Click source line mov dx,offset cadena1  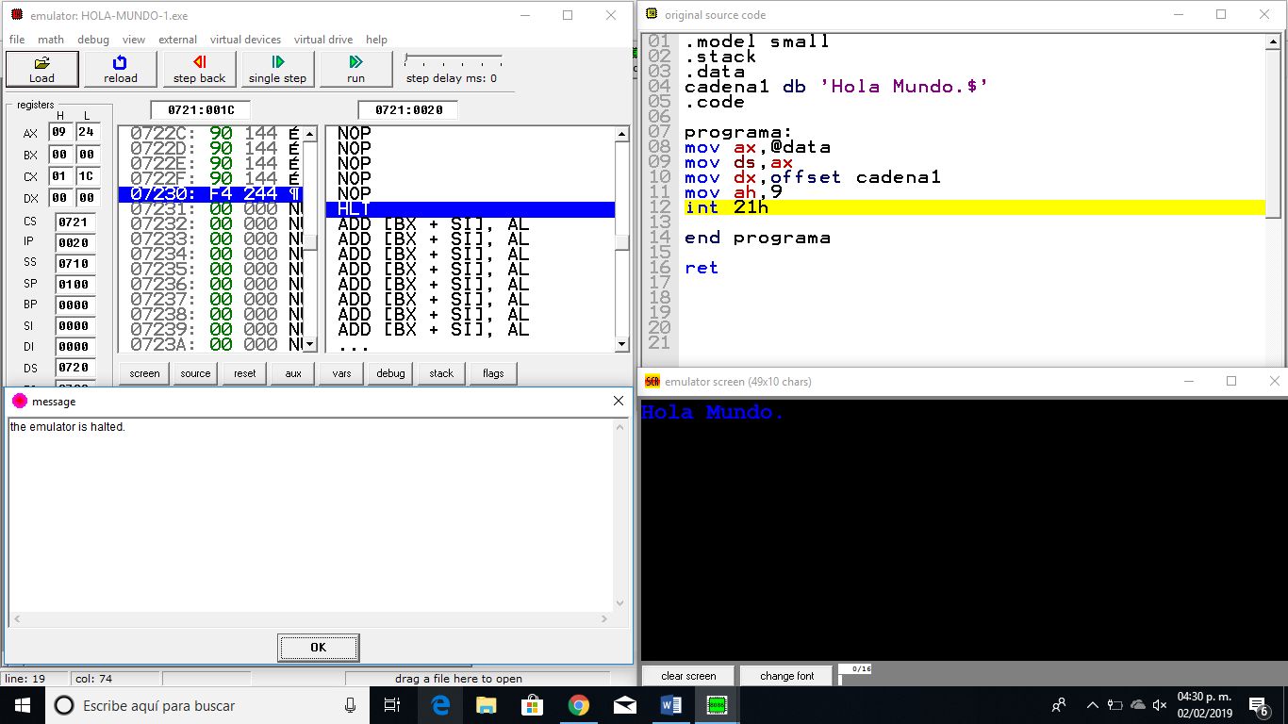[813, 177]
